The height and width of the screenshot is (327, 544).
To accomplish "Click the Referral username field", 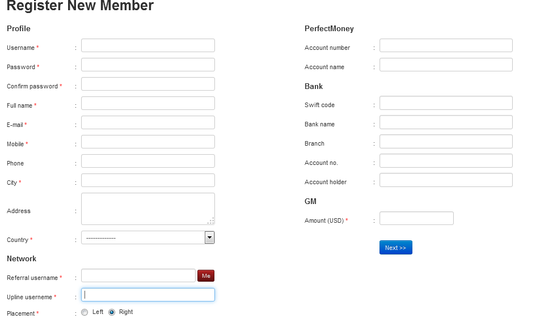I will point(138,275).
